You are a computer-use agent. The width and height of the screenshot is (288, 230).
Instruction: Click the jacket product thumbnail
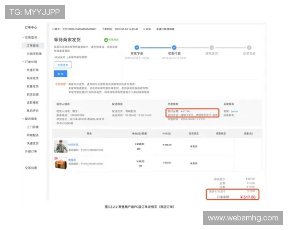(61, 146)
